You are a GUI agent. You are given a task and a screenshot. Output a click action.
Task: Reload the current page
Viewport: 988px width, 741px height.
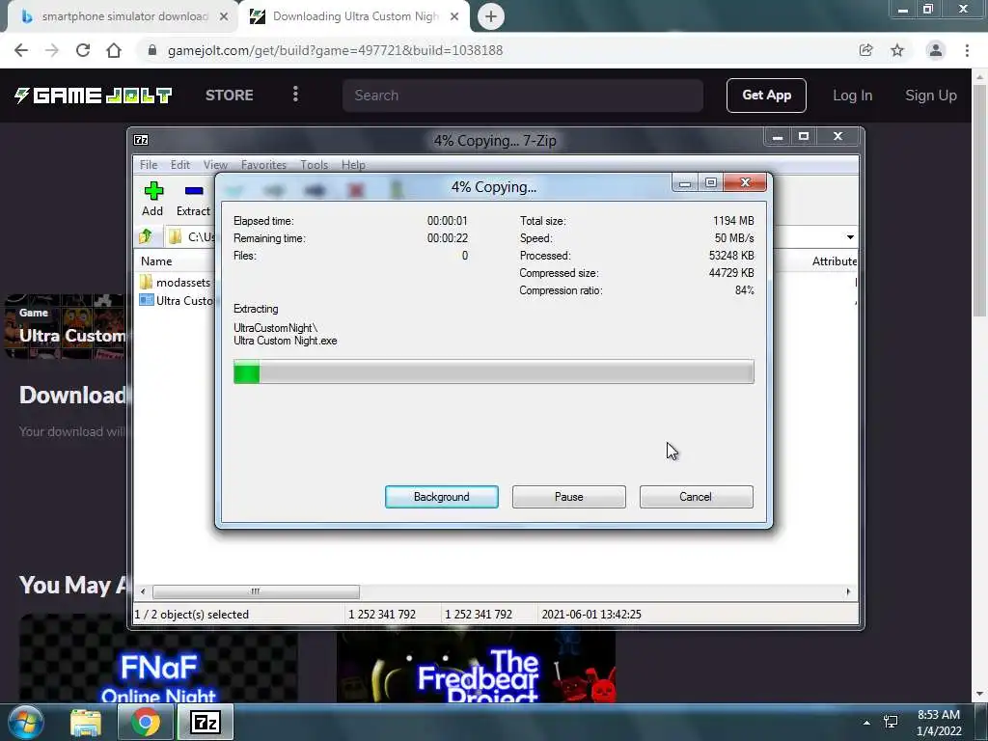83,50
